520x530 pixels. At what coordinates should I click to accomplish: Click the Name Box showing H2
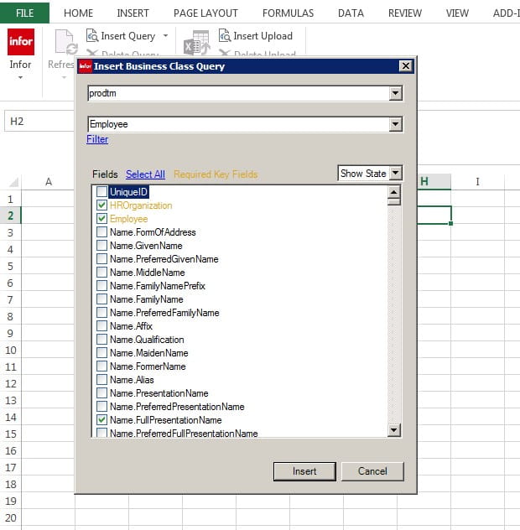tap(39, 121)
